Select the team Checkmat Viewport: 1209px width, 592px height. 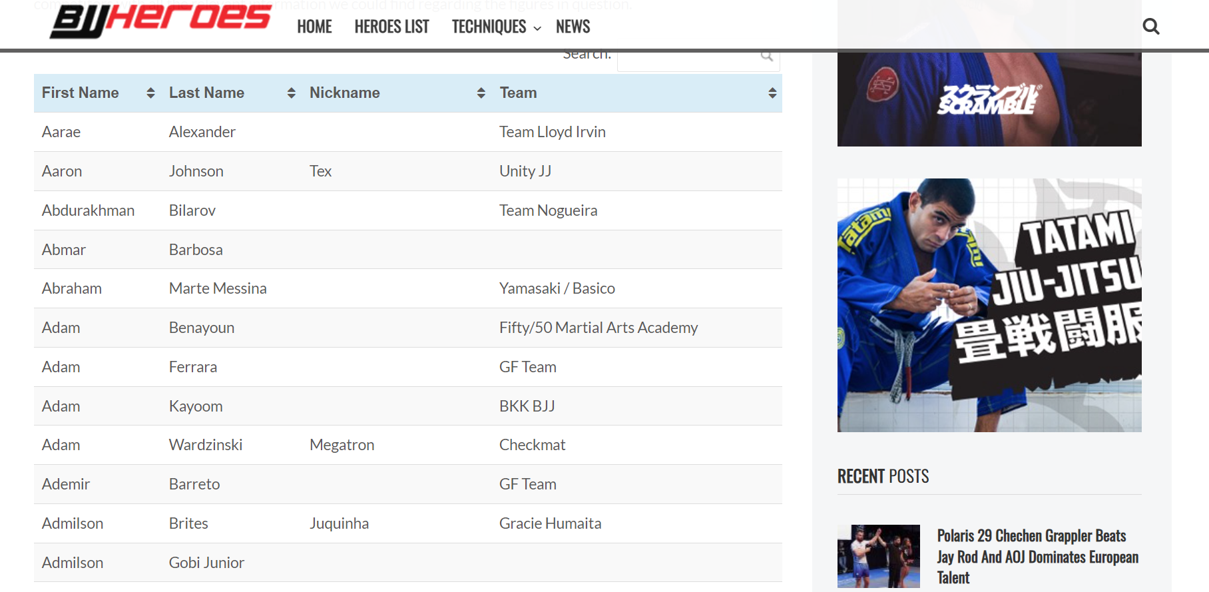(533, 445)
